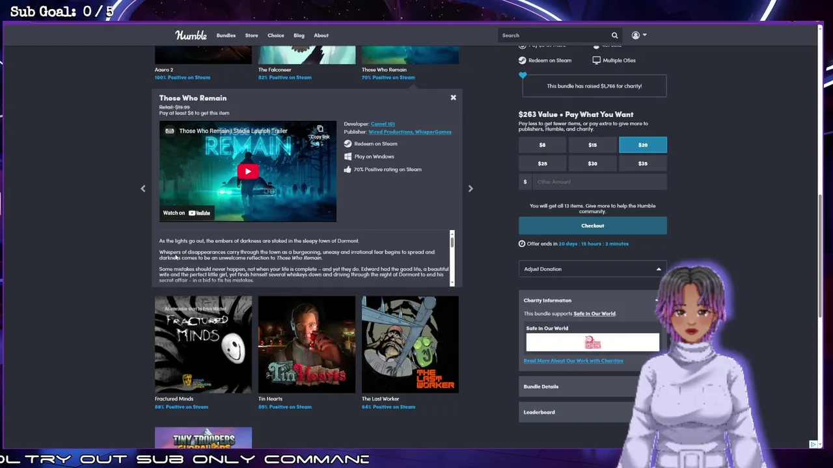This screenshot has width=833, height=468.
Task: Click Those Who Remain title under thumbnail
Action: point(384,70)
